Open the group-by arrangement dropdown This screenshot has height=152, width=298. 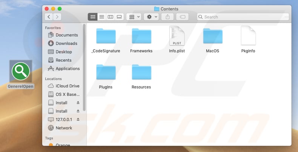pos(134,17)
